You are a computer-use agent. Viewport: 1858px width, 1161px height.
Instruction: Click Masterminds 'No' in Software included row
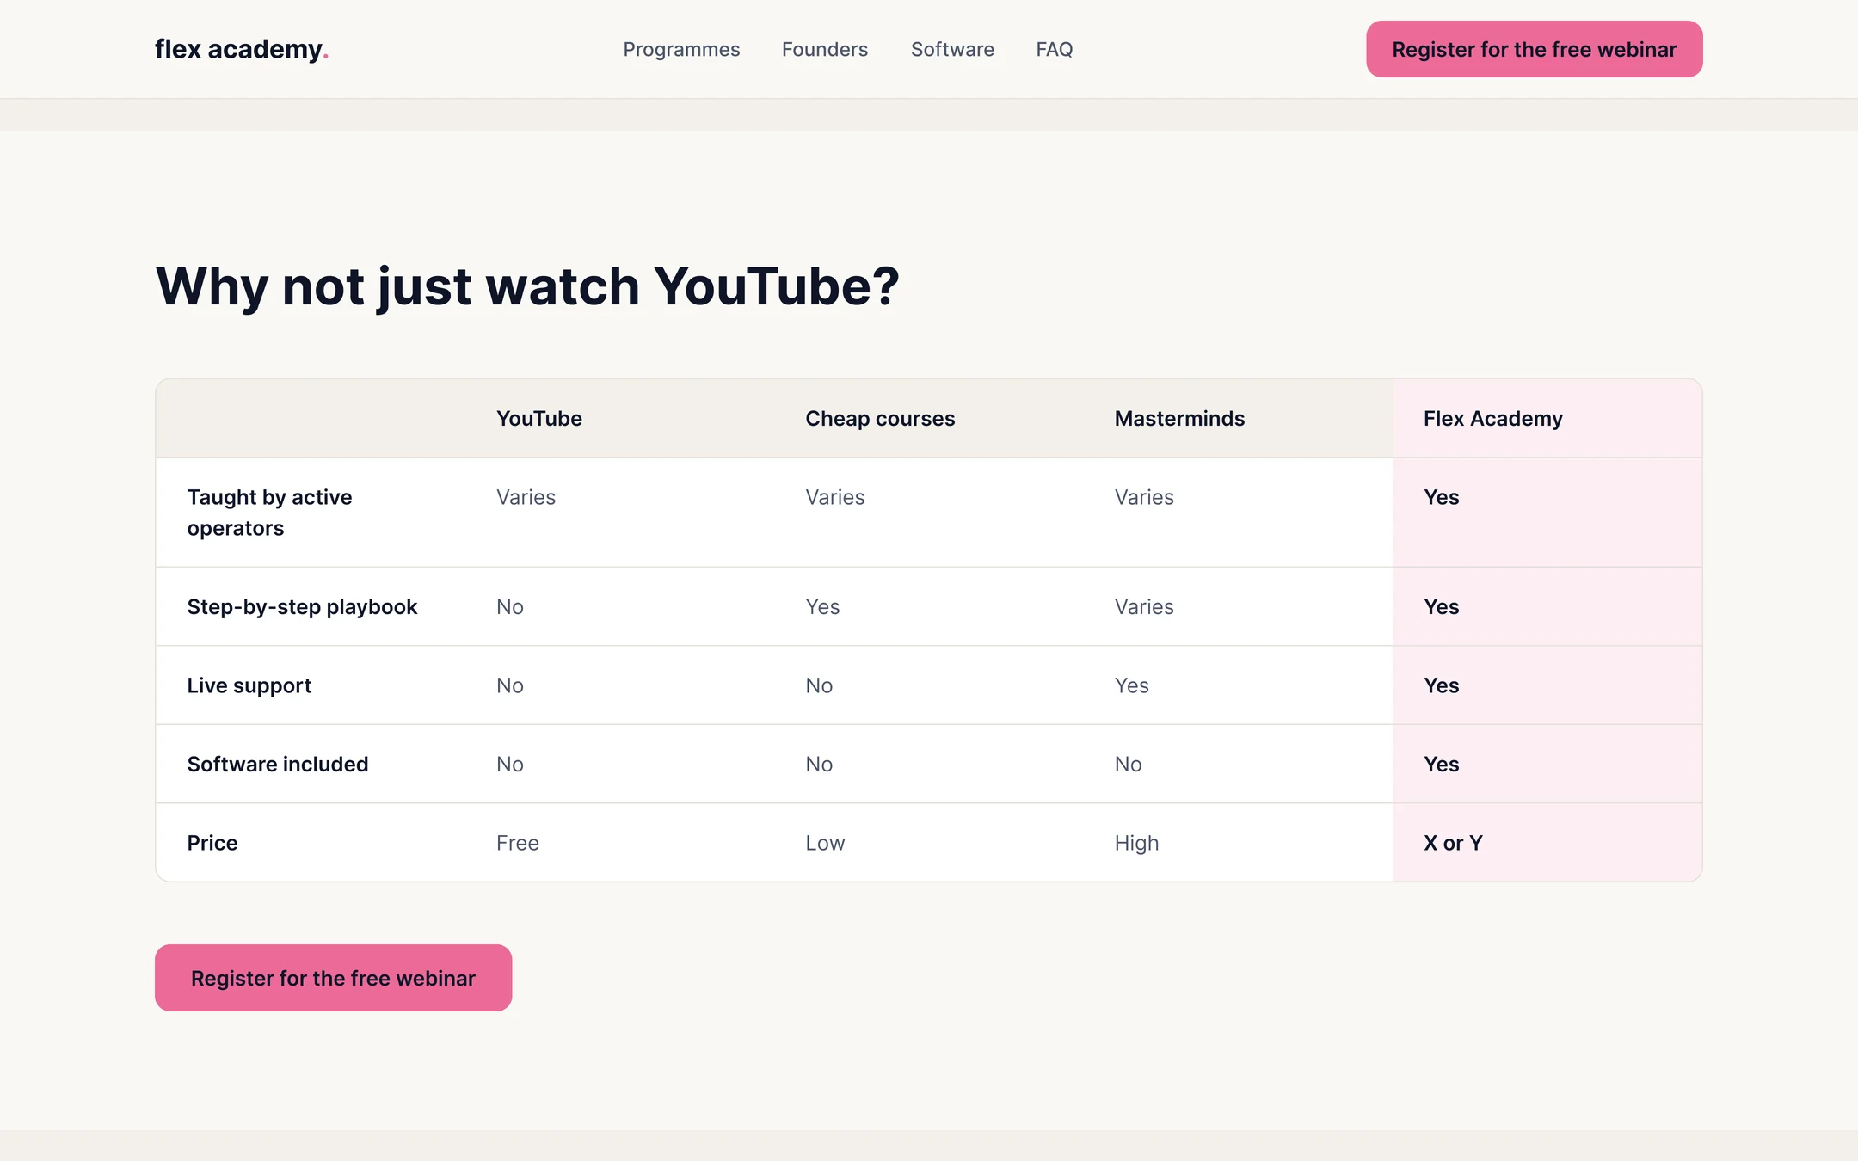(x=1129, y=764)
